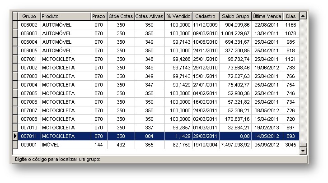Click cadastro date 11/12/2009

click(x=206, y=25)
